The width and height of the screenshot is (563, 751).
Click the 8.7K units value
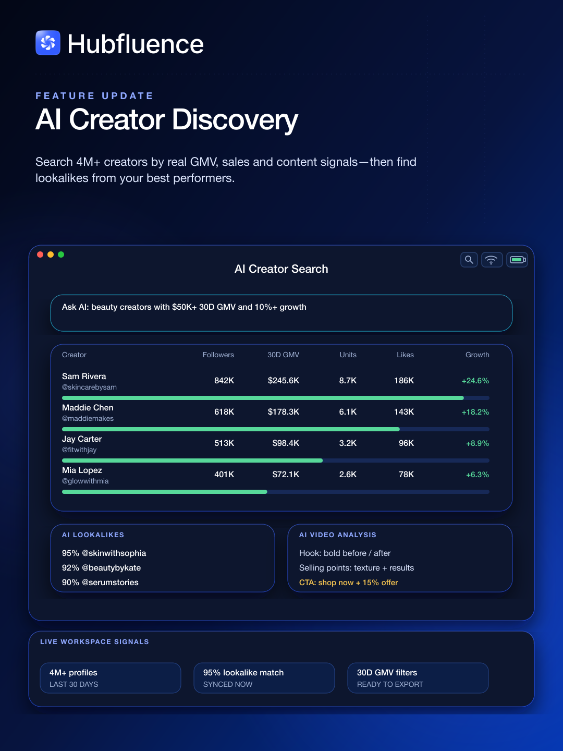pos(348,381)
